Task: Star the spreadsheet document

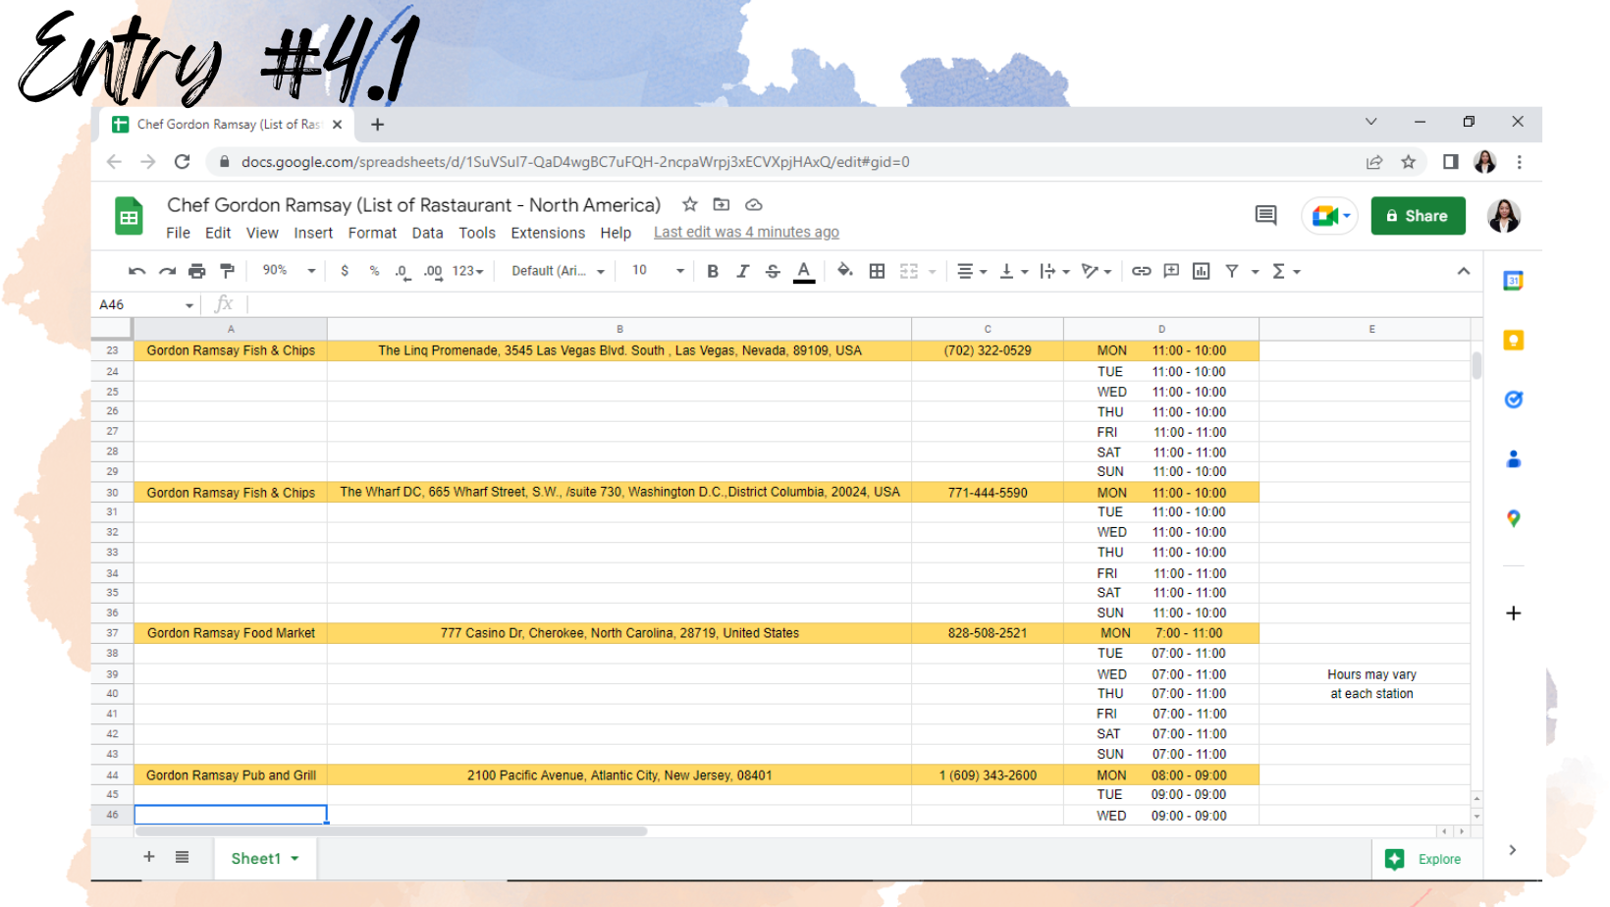Action: (690, 204)
